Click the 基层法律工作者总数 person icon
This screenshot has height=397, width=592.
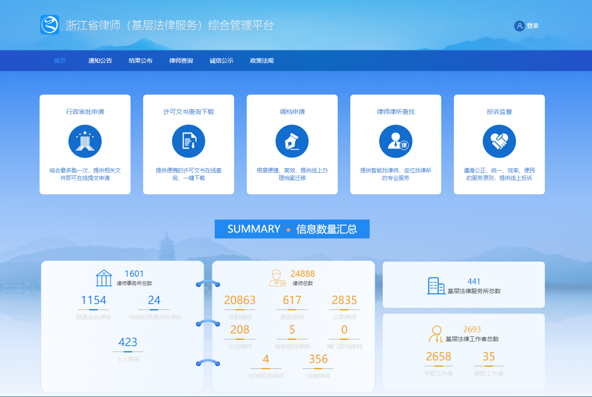tap(436, 334)
